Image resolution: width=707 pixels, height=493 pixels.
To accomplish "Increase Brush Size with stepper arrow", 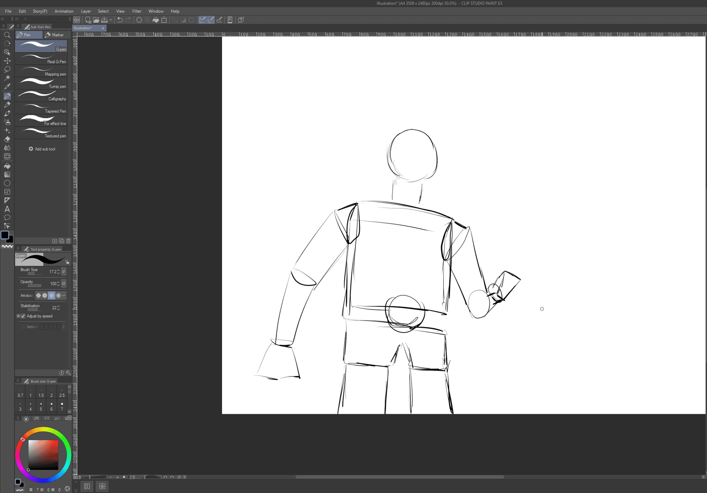I will 58,270.
